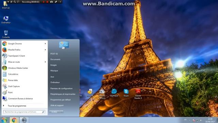Select the POST-02 desktop folder icon
Viewport: 218px width, 123px height.
click(6, 5)
